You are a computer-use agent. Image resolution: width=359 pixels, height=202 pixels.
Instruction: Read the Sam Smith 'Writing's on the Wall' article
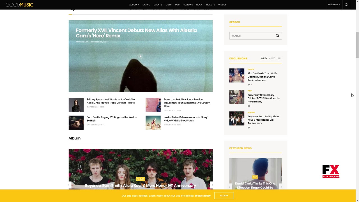click(x=112, y=119)
